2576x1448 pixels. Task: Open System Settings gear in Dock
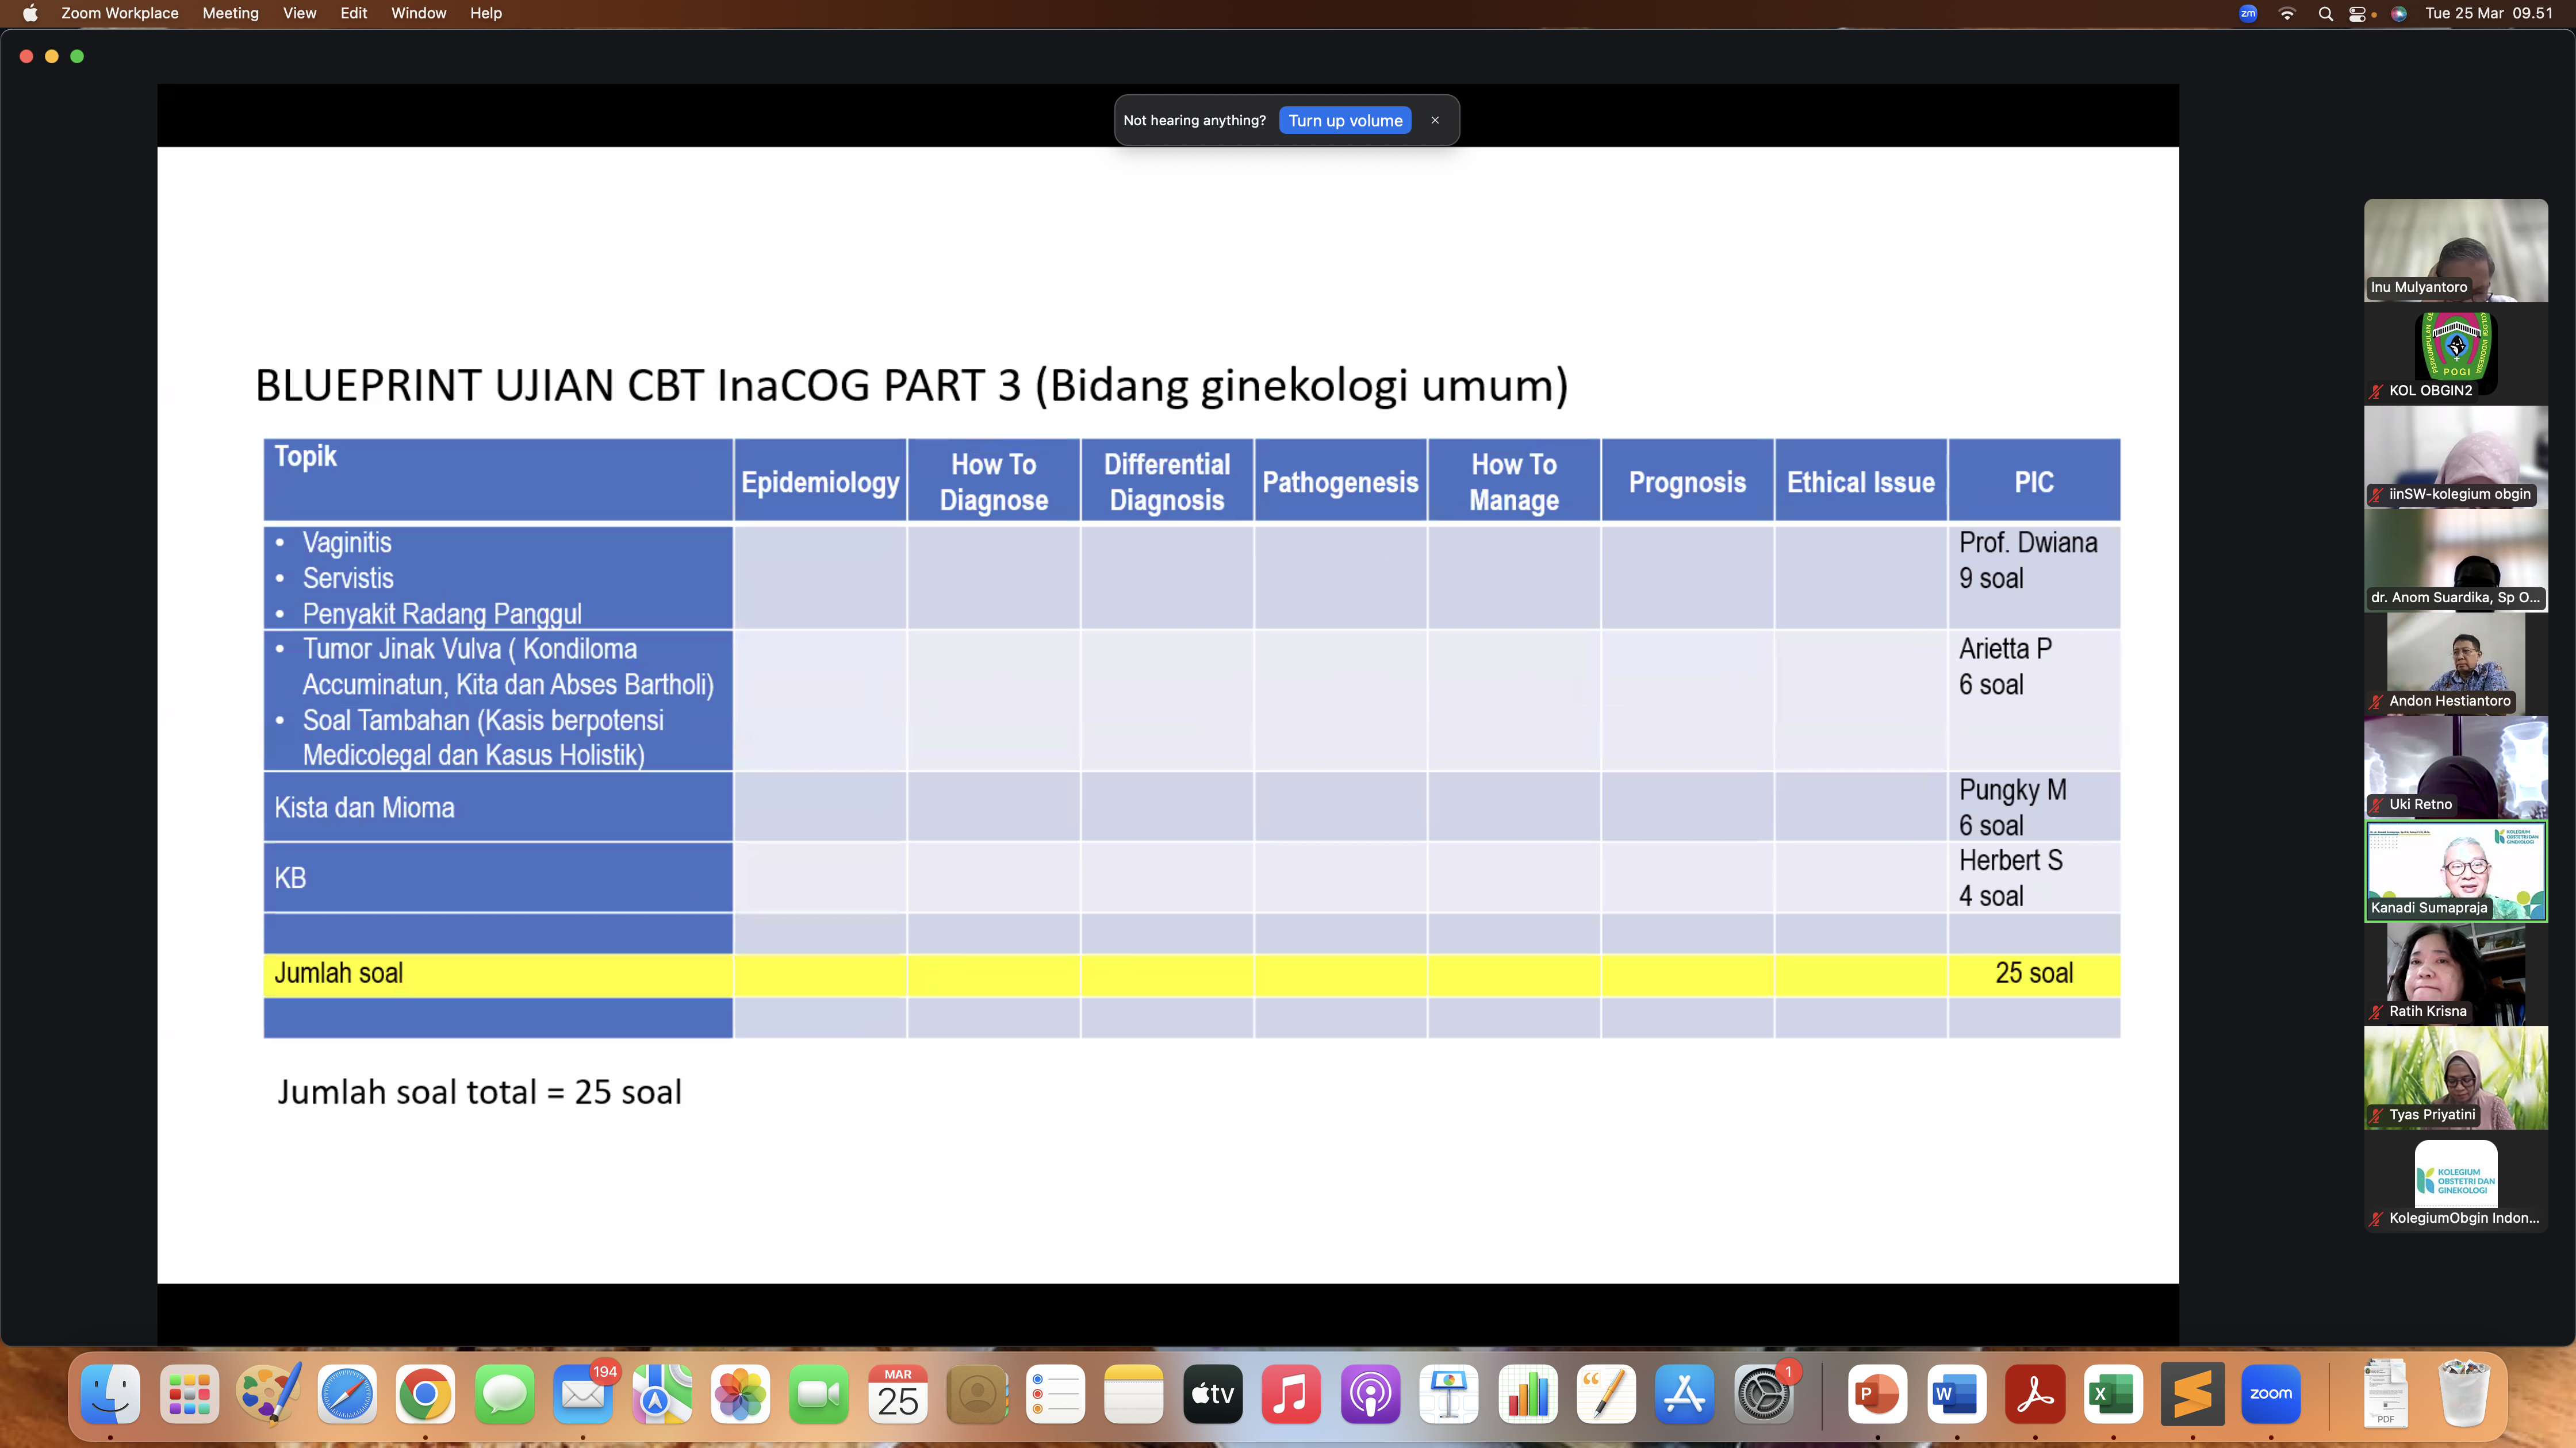click(1763, 1393)
